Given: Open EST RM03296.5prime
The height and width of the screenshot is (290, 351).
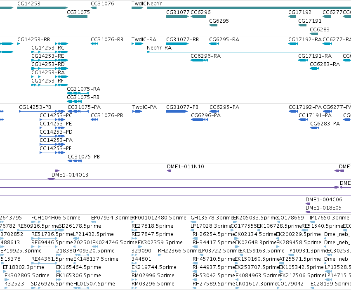Looking at the screenshot, I should click(153, 284).
